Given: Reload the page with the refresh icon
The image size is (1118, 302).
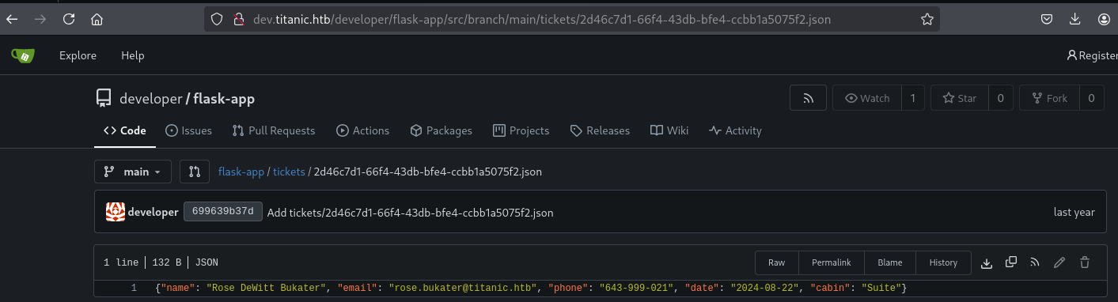Looking at the screenshot, I should pos(69,19).
